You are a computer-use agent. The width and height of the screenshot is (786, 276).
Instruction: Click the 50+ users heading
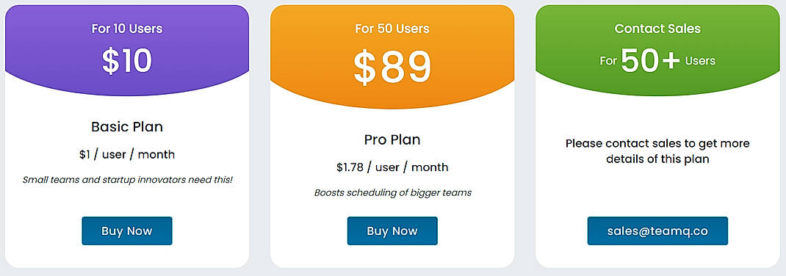point(657,61)
